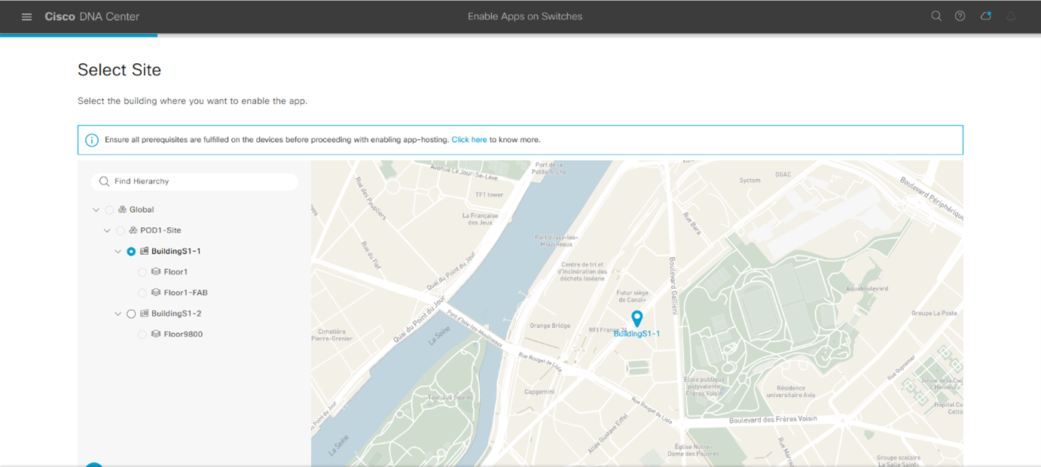This screenshot has height=467, width=1041.
Task: Collapse the POD1-Site tree node
Action: 107,231
